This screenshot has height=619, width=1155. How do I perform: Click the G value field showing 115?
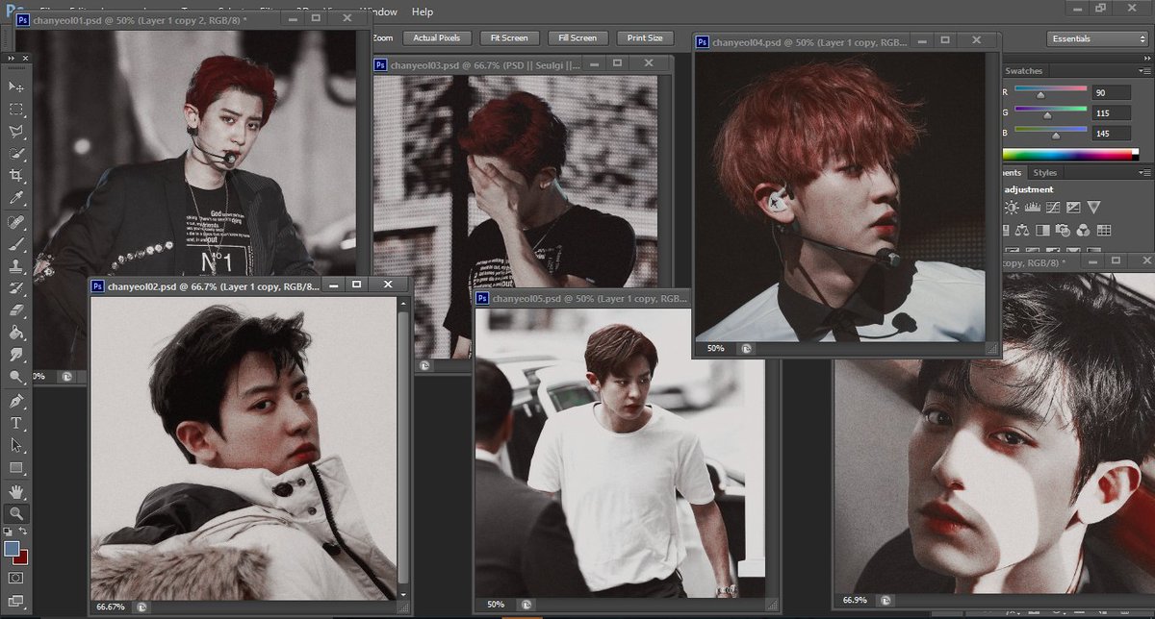(1111, 112)
